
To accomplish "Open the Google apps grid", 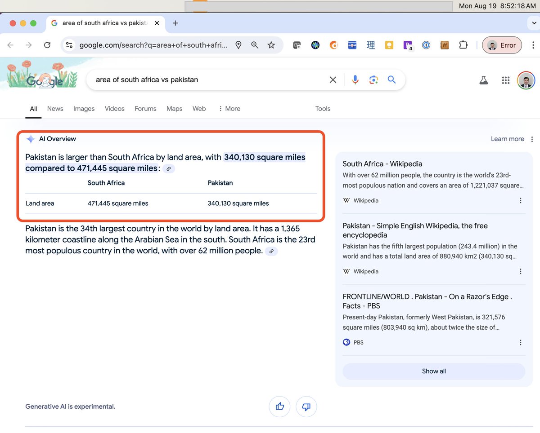I will 505,80.
